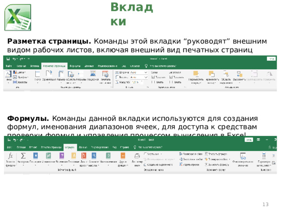Screen dimensions: 286x214
Task: Click Watch Window (Окно контрольного значения) icon
Action: [x=243, y=156]
